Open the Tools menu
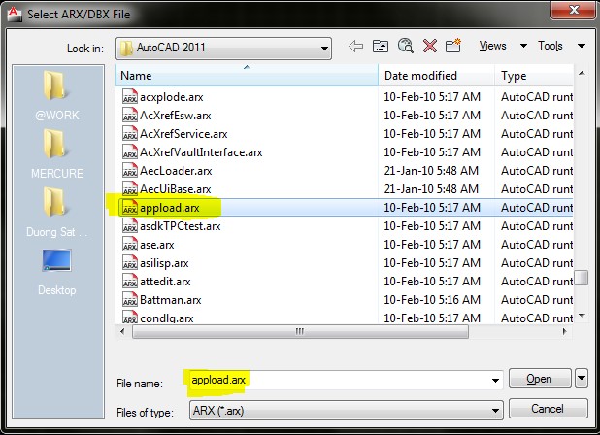Image resolution: width=600 pixels, height=435 pixels. [550, 46]
